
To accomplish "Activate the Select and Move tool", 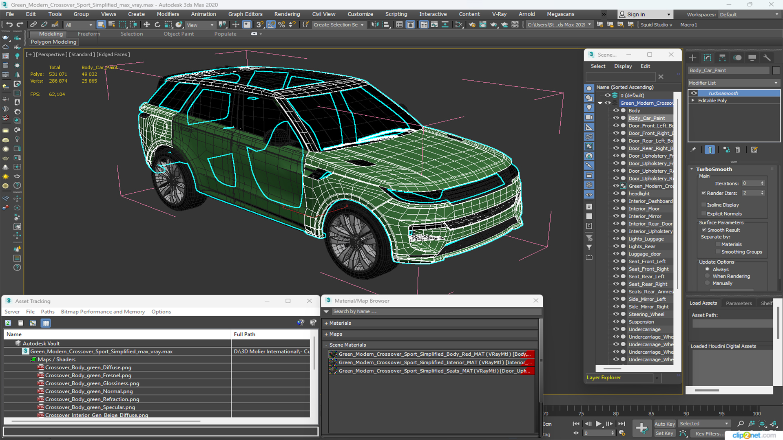I will 147,24.
